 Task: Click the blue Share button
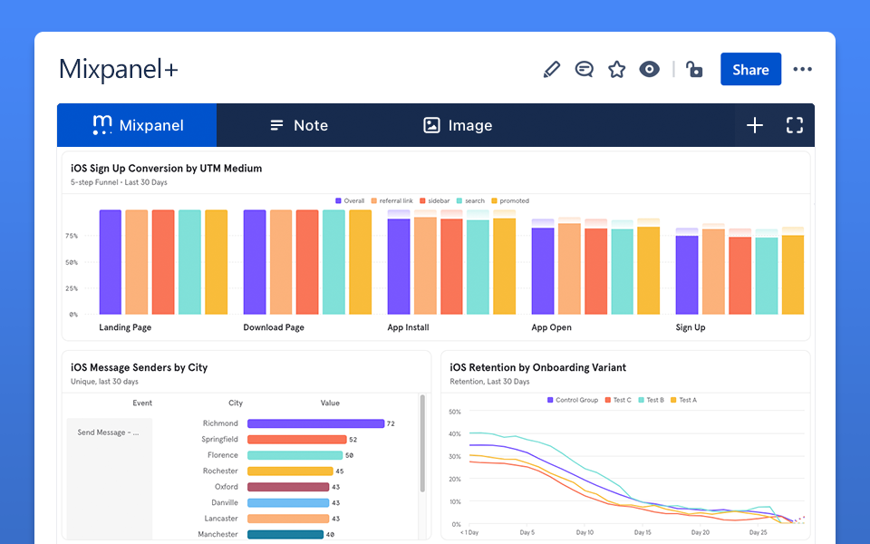point(750,70)
